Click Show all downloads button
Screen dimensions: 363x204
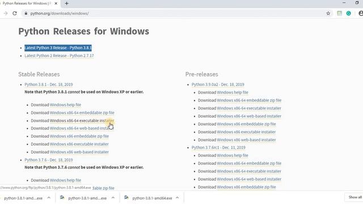(354, 197)
